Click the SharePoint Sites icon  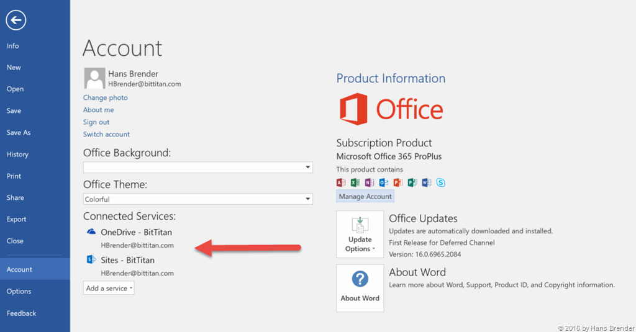click(91, 260)
